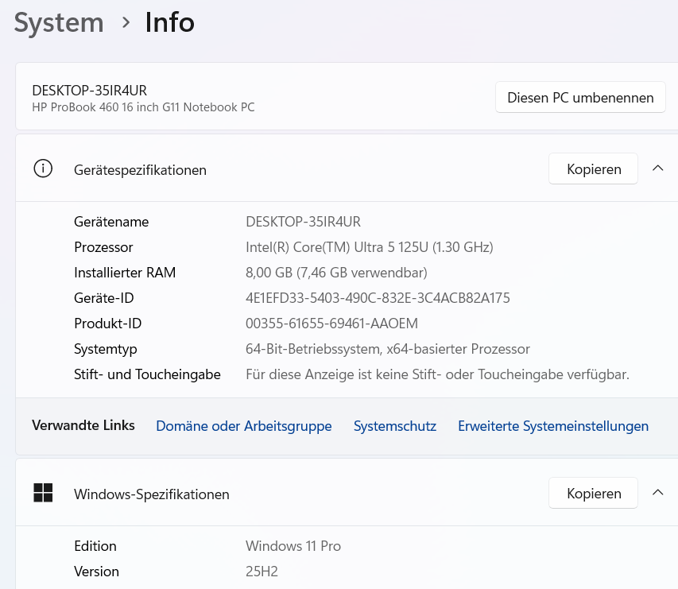Click the Verwandte Links heading
This screenshot has width=678, height=589.
(83, 425)
